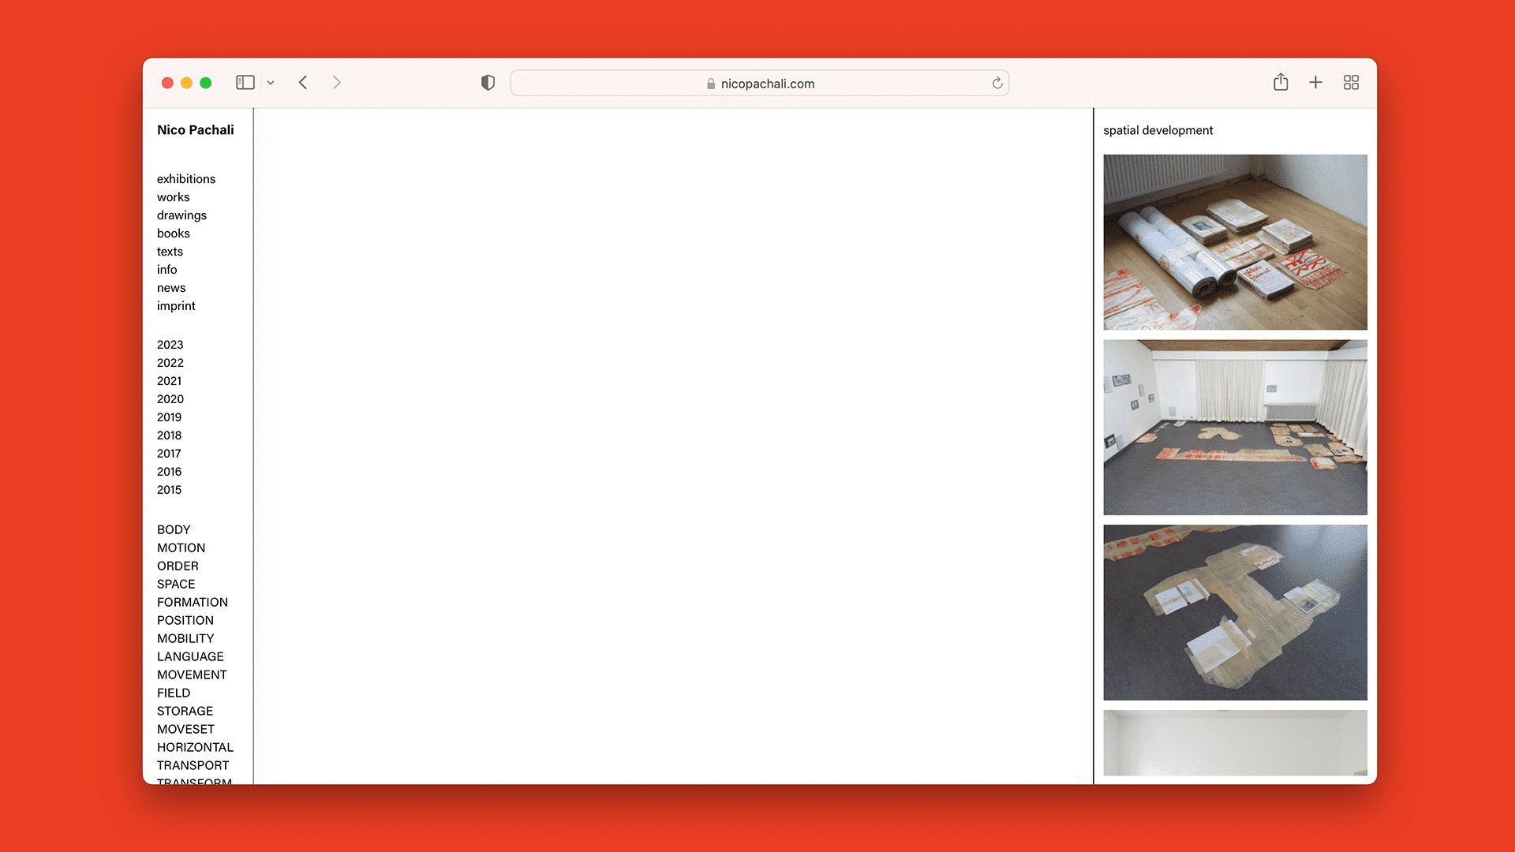
Task: Open the gallery room with curtains image
Action: click(x=1235, y=428)
